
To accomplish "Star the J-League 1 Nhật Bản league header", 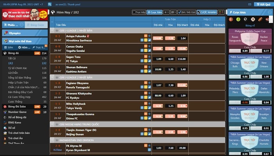I will click(57, 30).
